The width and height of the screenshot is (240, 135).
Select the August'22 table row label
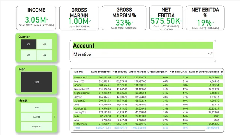(80, 100)
